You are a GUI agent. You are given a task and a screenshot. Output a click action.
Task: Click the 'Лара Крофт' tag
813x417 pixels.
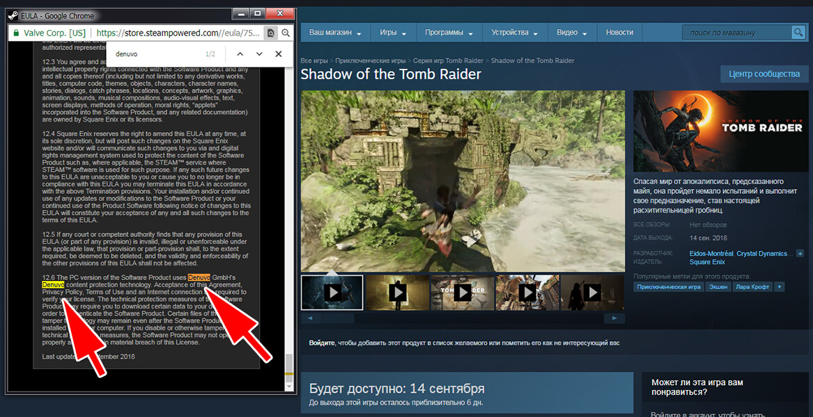click(752, 286)
